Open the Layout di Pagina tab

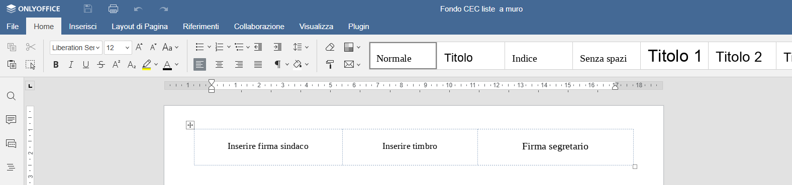pos(140,26)
